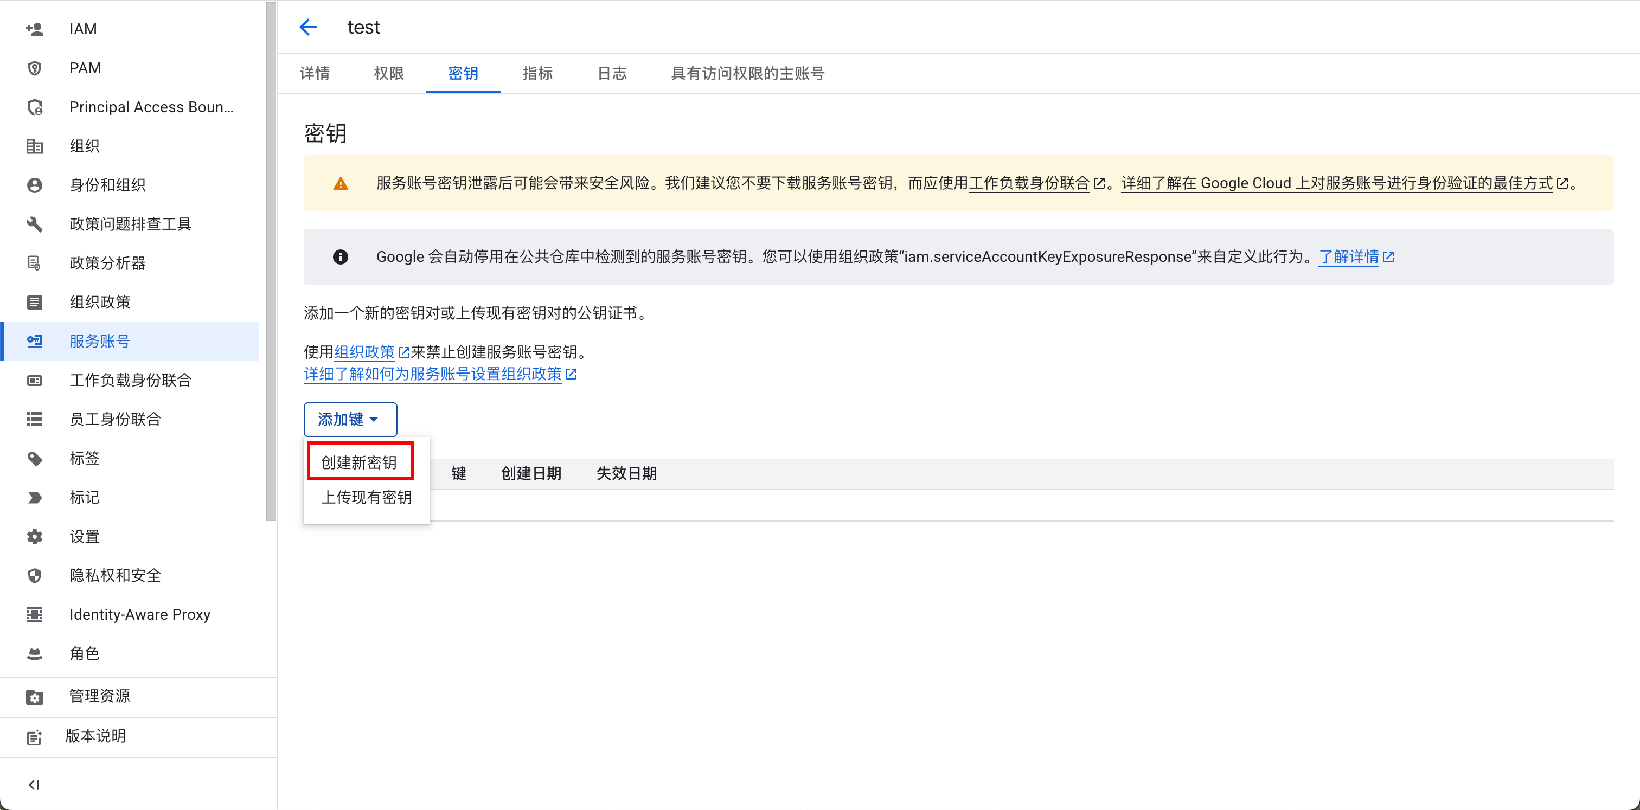
Task: Click the 标签 tag icon
Action: (34, 458)
